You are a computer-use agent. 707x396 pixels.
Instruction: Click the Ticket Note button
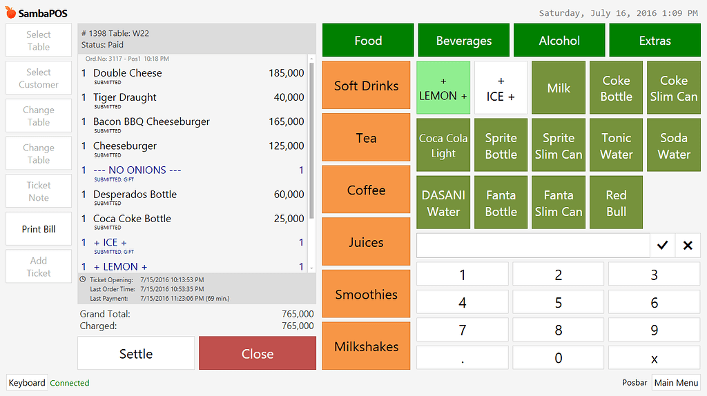tap(39, 191)
